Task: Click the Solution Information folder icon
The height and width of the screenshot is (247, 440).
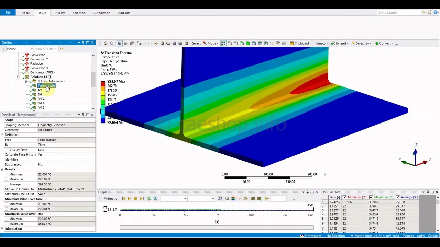Action: coord(34,81)
